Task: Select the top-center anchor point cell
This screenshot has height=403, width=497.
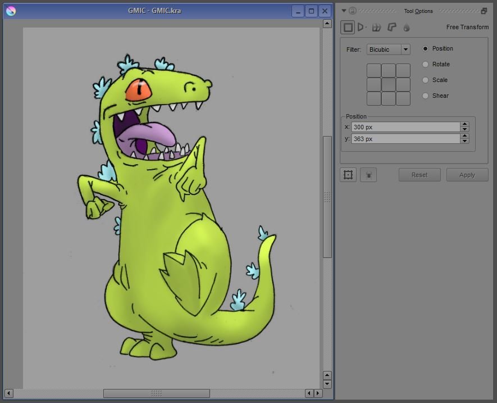Action: [388, 70]
